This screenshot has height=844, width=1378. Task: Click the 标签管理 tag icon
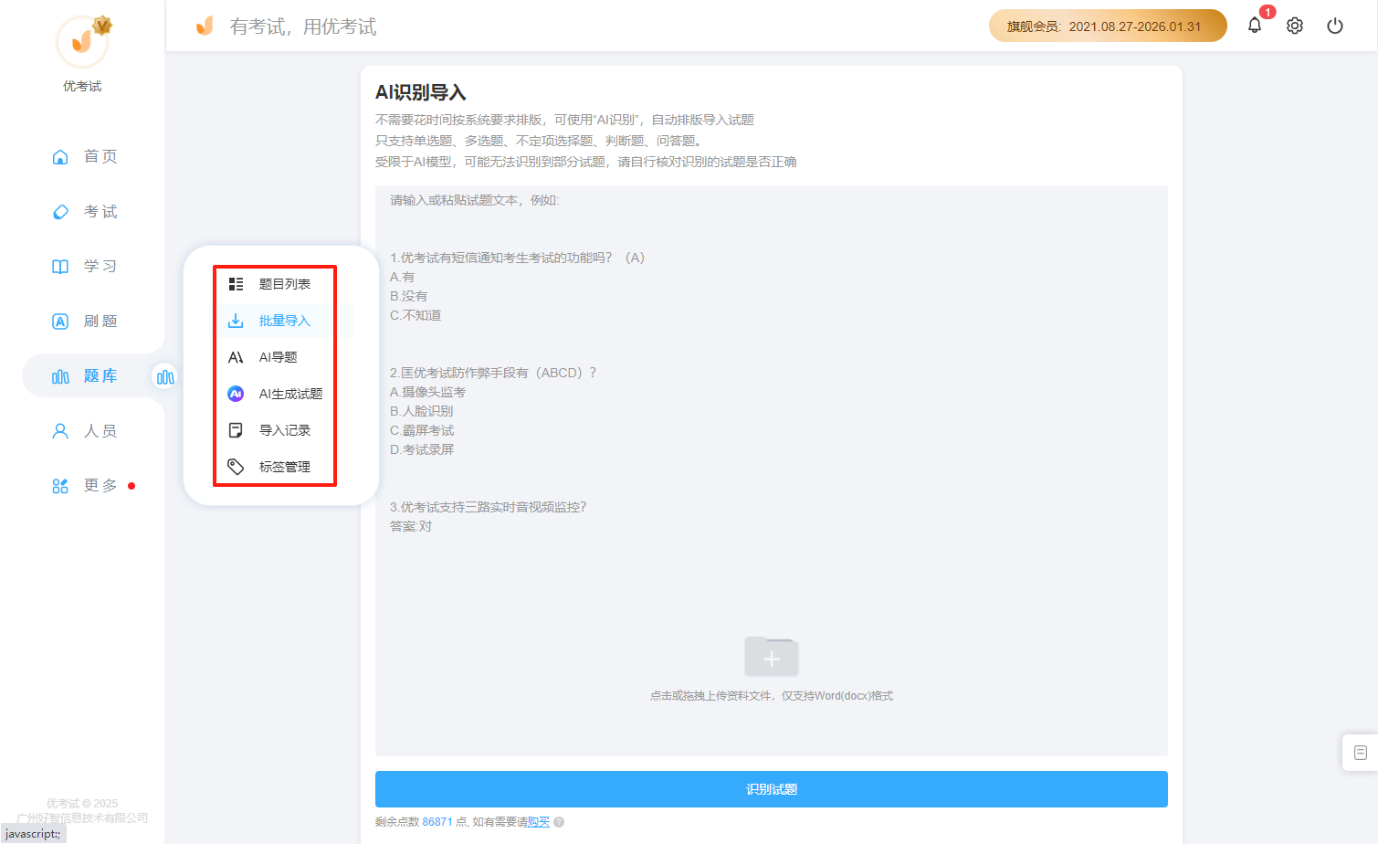tap(236, 467)
